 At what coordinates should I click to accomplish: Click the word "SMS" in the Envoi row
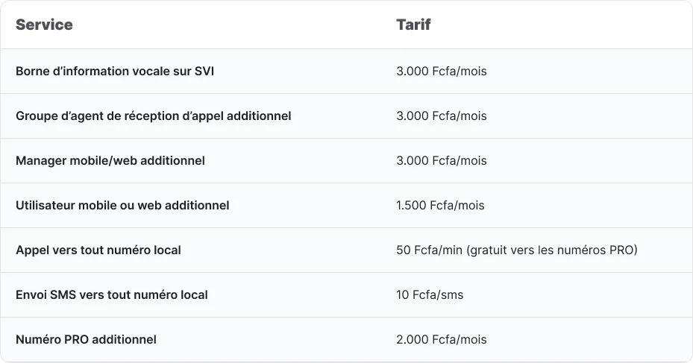(63, 295)
